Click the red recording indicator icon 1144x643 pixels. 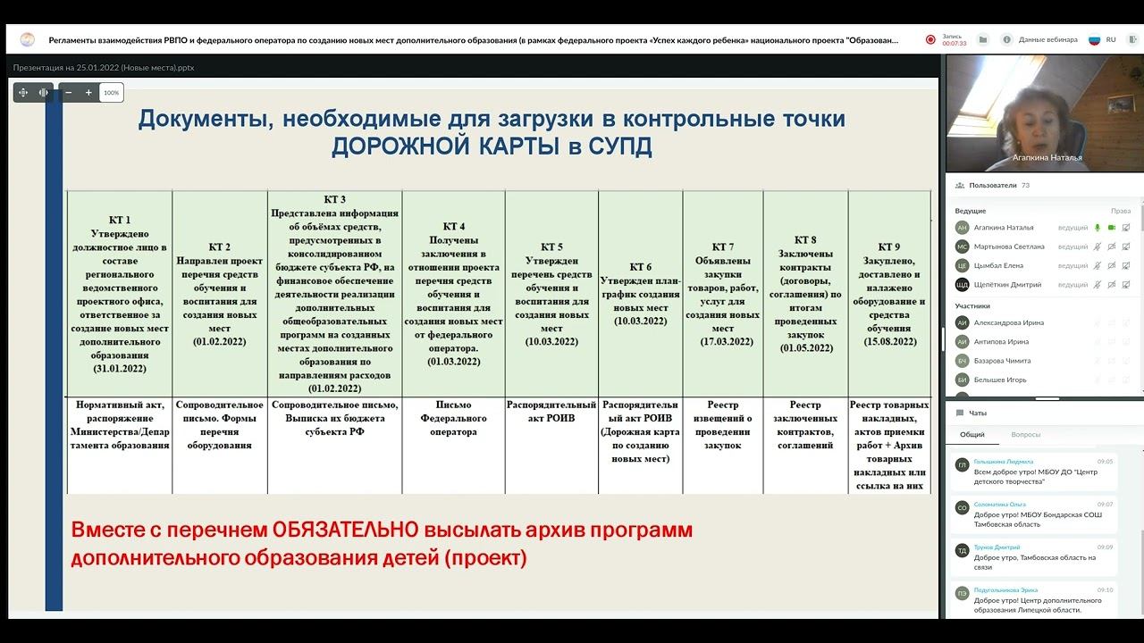coord(930,39)
